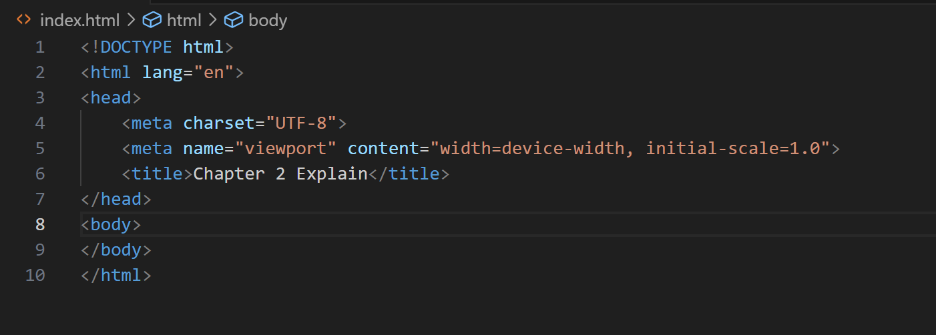Open the index.html breadcrumb file picker
The width and height of the screenshot is (936, 335).
pos(80,21)
